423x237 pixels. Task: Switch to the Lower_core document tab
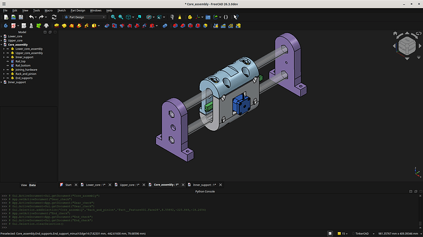click(96, 185)
